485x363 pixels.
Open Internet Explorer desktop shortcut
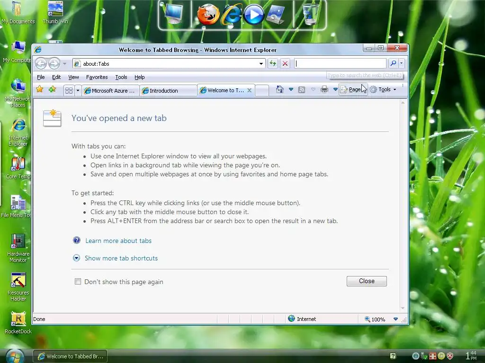[18, 132]
